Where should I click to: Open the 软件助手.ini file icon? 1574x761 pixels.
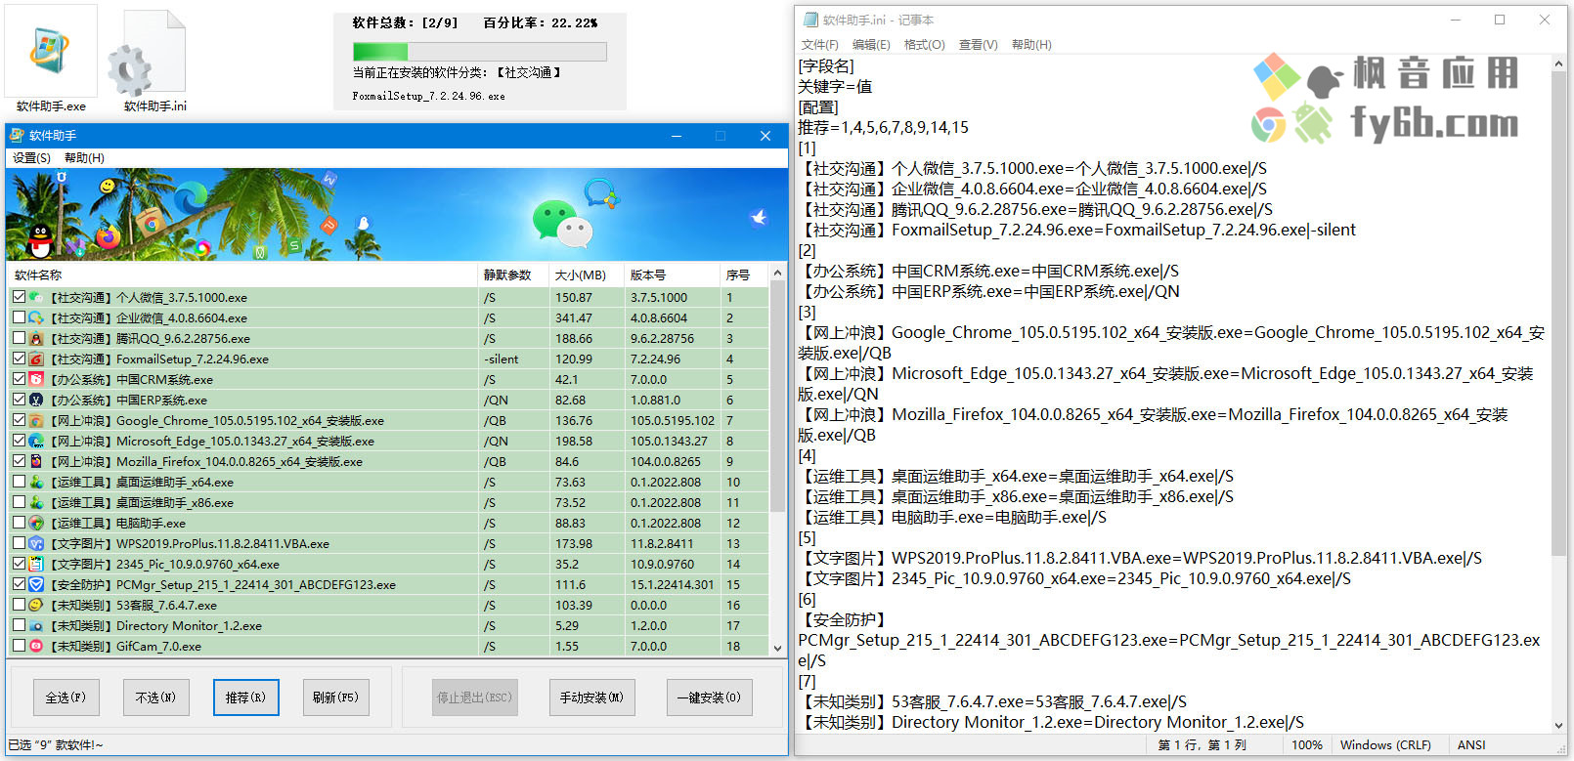[x=153, y=59]
